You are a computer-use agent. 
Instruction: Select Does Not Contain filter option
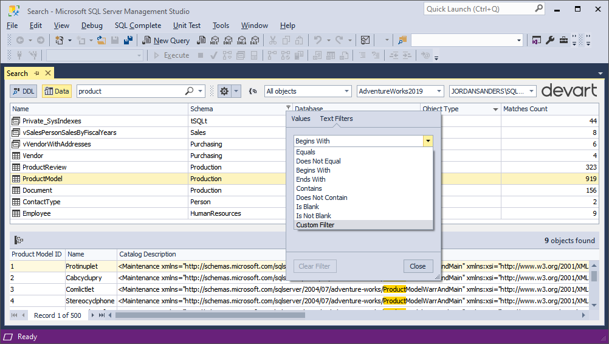point(363,198)
